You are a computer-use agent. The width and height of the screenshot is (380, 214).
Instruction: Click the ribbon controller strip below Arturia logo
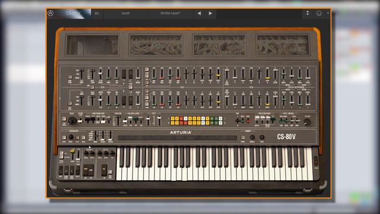177,138
